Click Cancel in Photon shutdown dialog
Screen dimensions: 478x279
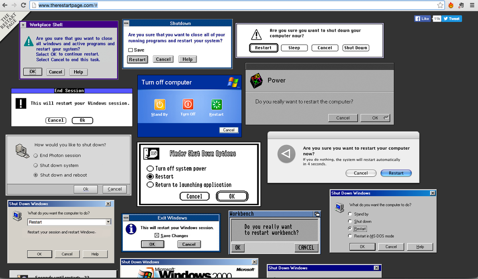[115, 189]
